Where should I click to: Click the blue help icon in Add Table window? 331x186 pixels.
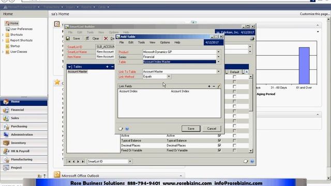click(x=127, y=129)
